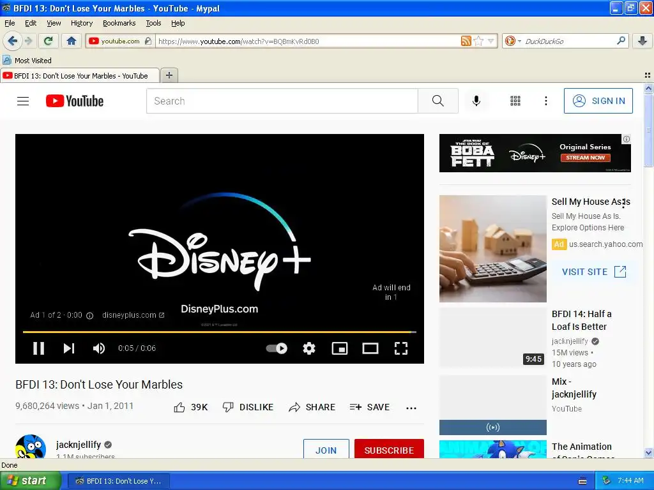The image size is (654, 490).
Task: Enter full screen mode
Action: [401, 348]
